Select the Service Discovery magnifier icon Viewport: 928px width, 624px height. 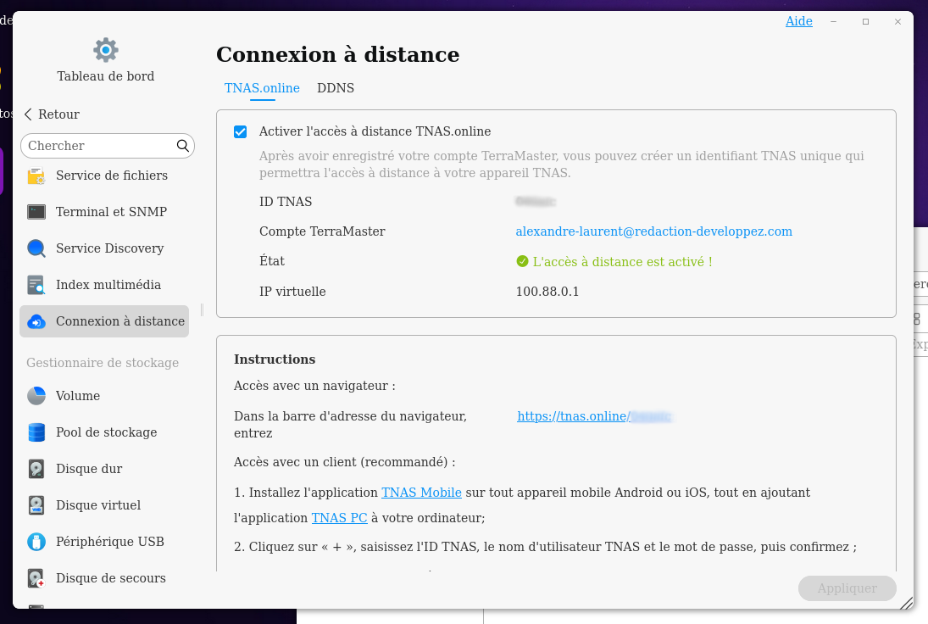click(x=36, y=248)
